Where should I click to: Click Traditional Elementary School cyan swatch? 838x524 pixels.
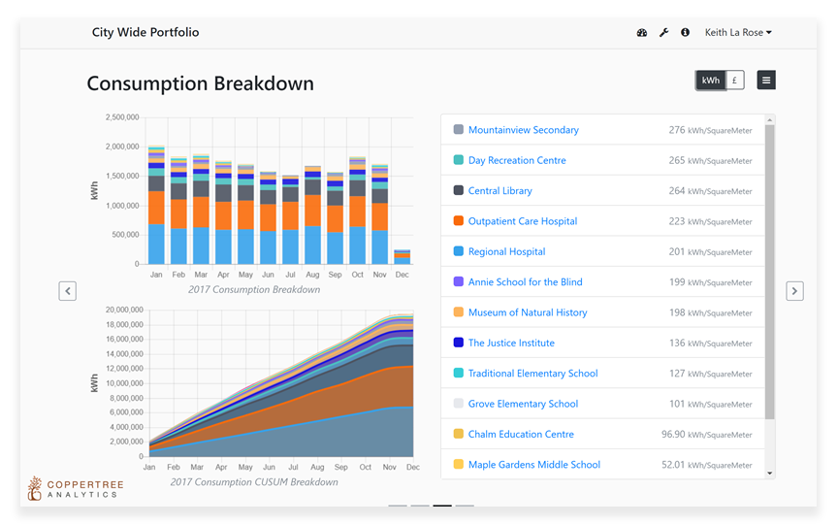[x=458, y=373]
